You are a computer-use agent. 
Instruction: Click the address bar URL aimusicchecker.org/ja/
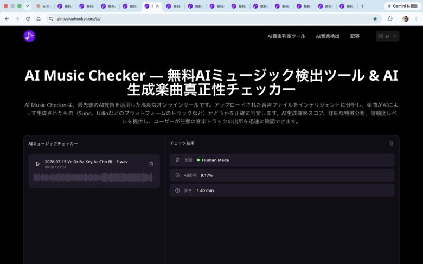pos(79,19)
